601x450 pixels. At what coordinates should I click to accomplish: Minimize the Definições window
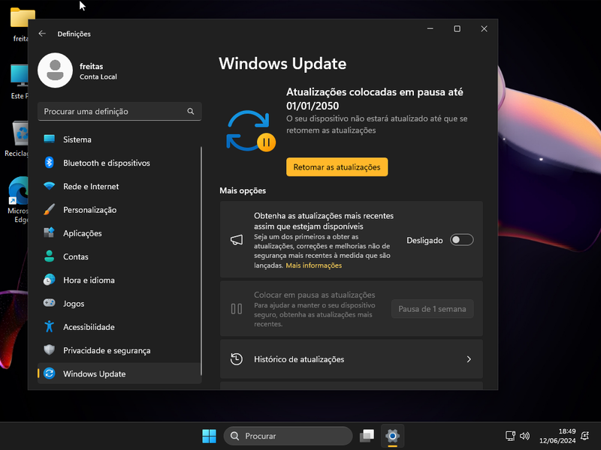[x=430, y=28]
